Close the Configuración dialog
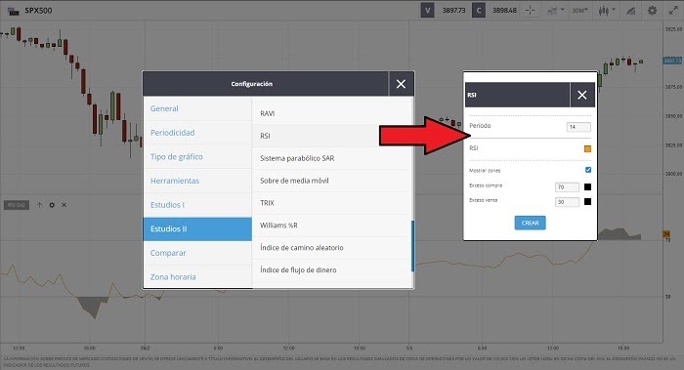 (x=401, y=84)
